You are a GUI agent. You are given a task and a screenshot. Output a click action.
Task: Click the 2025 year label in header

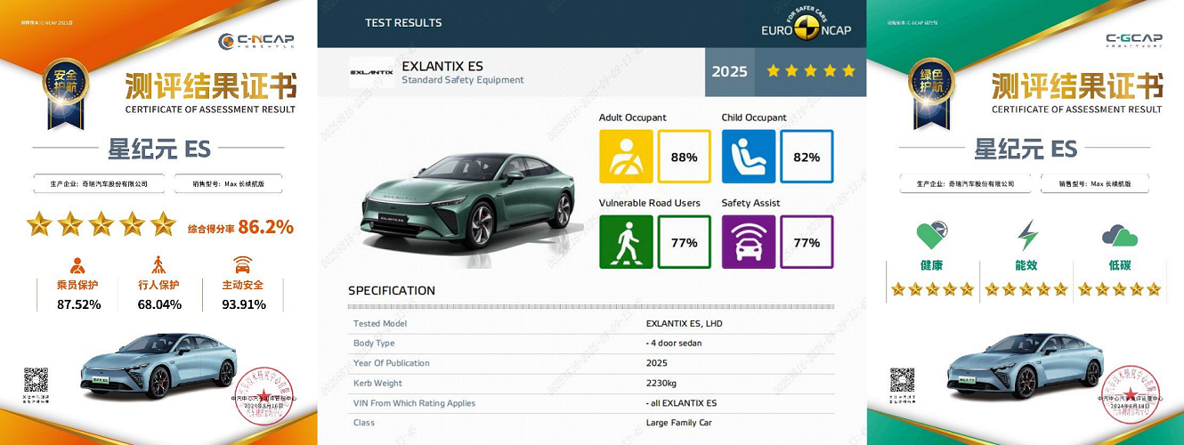pos(730,71)
